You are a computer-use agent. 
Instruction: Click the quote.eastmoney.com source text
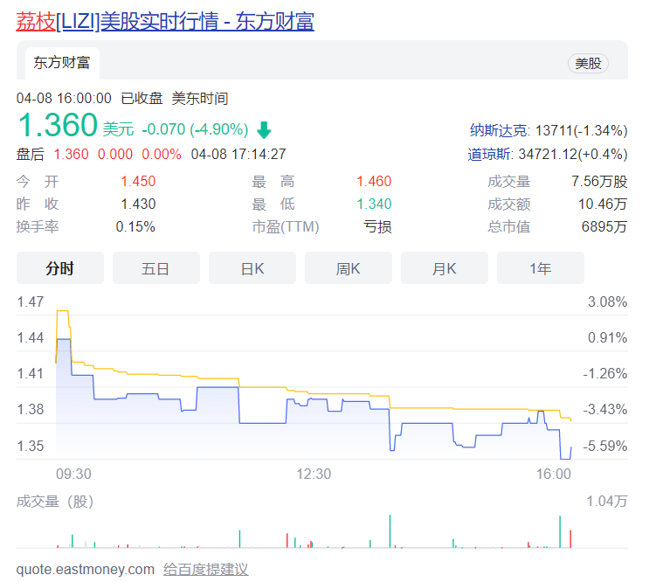pos(86,569)
